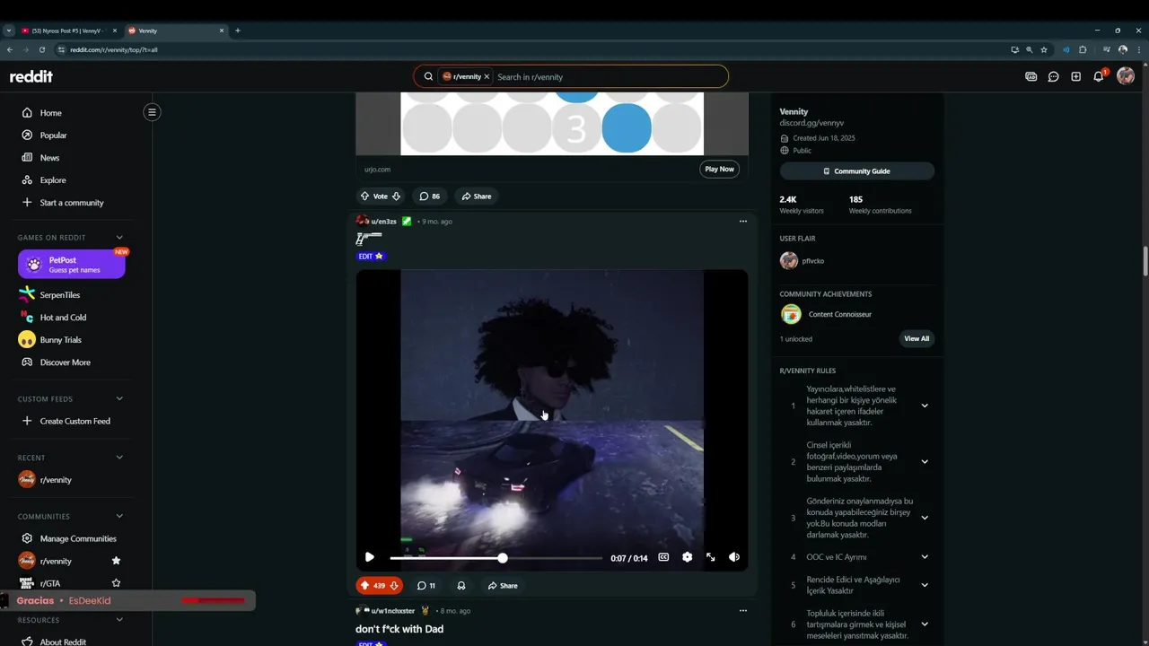
Task: Collapse the left navigation sidebar
Action: [x=152, y=112]
